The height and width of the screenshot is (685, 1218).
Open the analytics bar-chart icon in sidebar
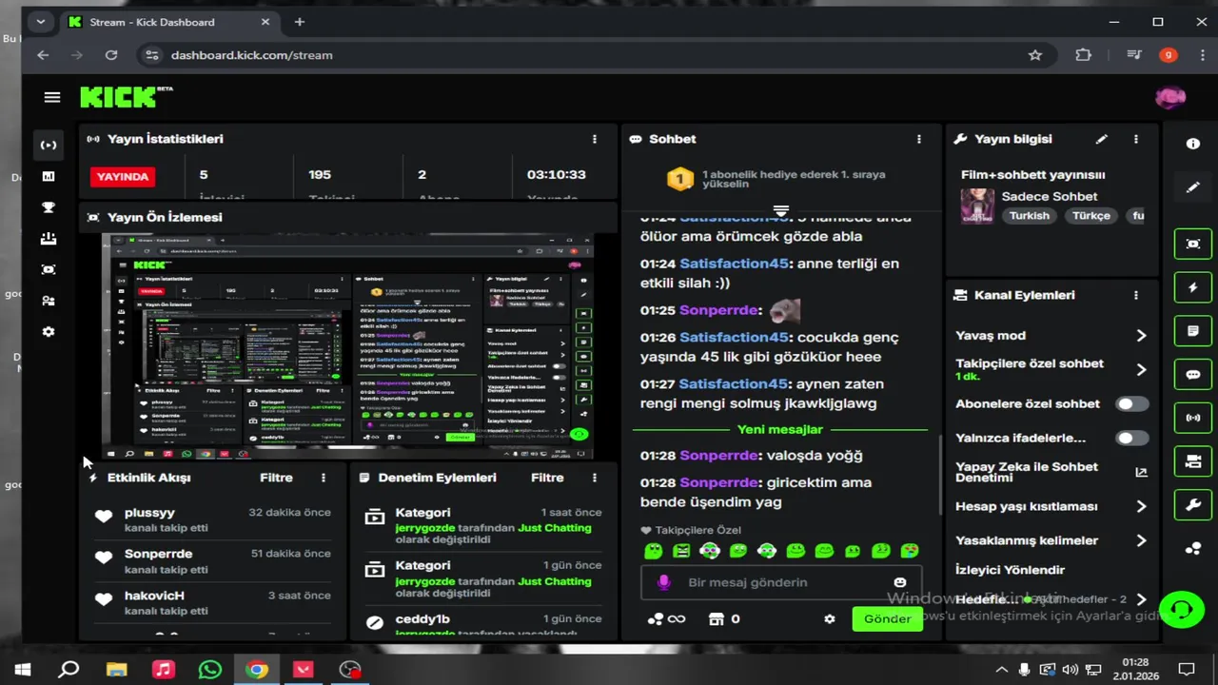tap(49, 176)
